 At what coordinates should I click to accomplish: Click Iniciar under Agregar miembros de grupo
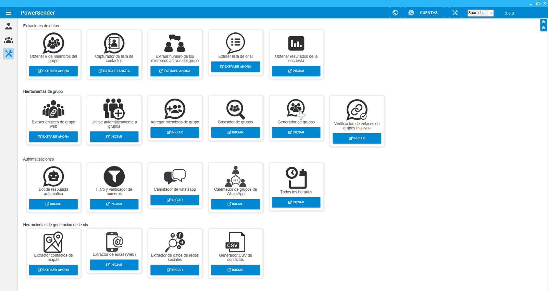175,132
